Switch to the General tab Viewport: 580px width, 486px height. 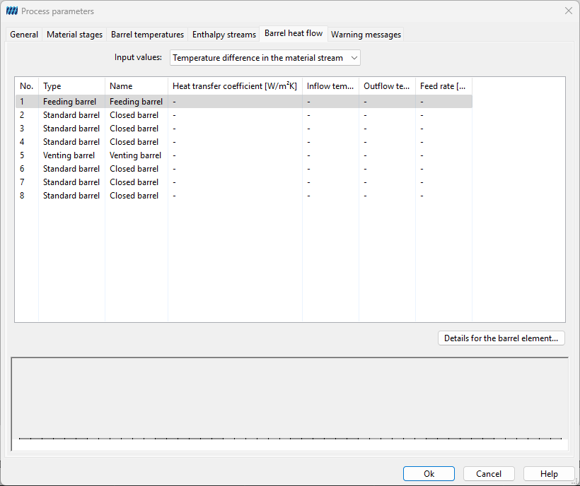pos(24,35)
